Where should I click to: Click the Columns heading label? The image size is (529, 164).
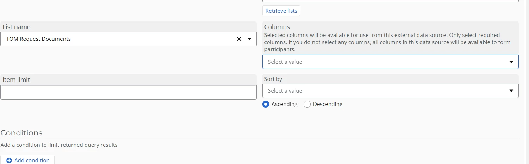point(277,27)
